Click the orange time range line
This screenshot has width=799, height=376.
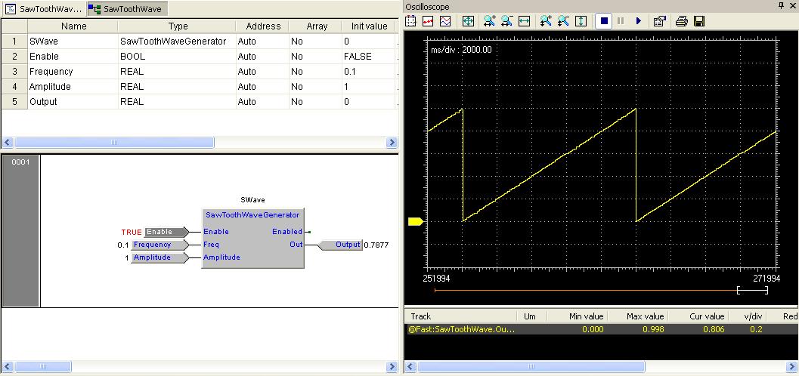[x=586, y=290]
